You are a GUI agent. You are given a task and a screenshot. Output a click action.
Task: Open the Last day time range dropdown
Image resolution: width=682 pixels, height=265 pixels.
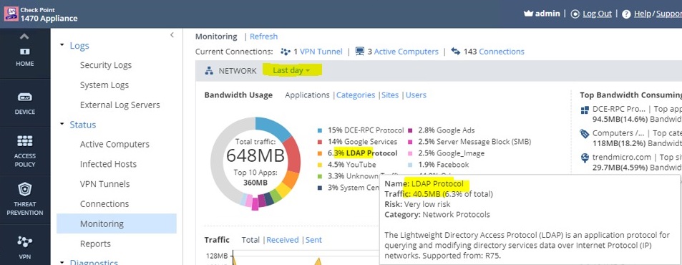tap(291, 70)
